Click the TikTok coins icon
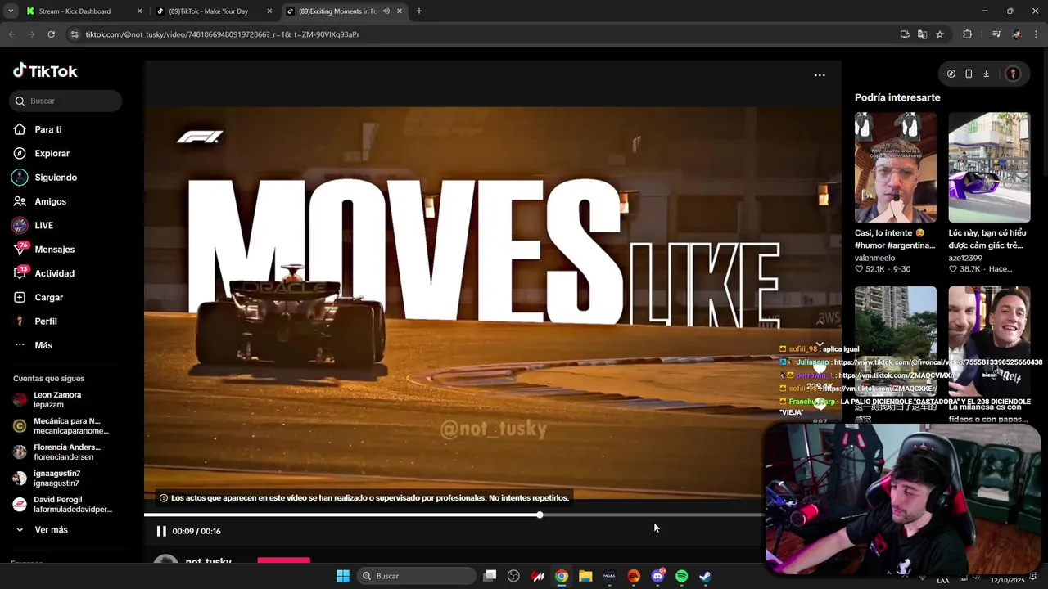 (951, 74)
